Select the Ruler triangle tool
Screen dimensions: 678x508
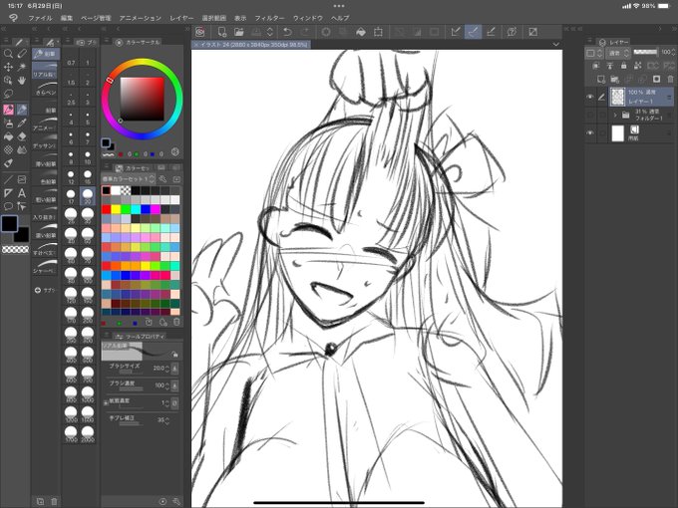(x=8, y=193)
